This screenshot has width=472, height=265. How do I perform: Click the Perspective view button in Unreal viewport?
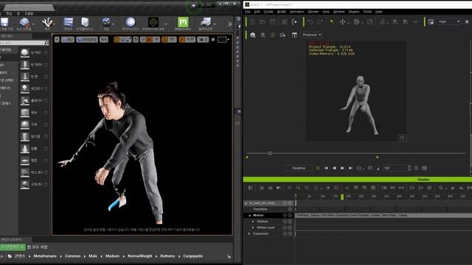pyautogui.click(x=68, y=40)
